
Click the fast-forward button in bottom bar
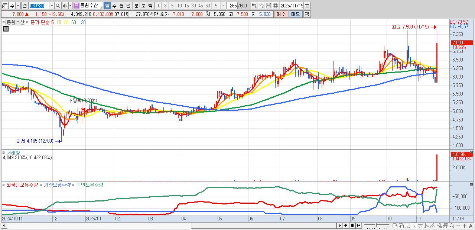(358, 226)
